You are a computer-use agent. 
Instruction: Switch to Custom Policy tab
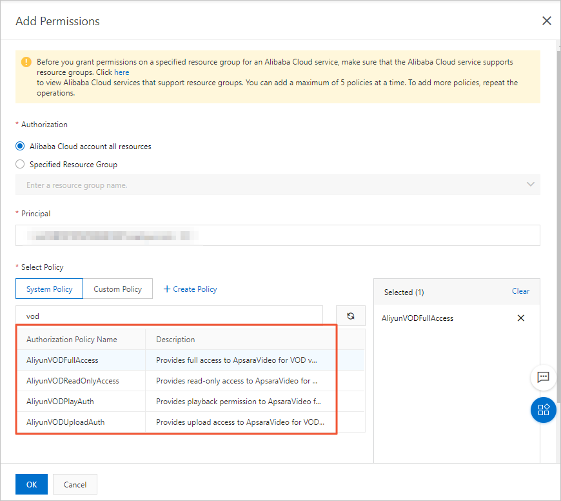tap(118, 289)
